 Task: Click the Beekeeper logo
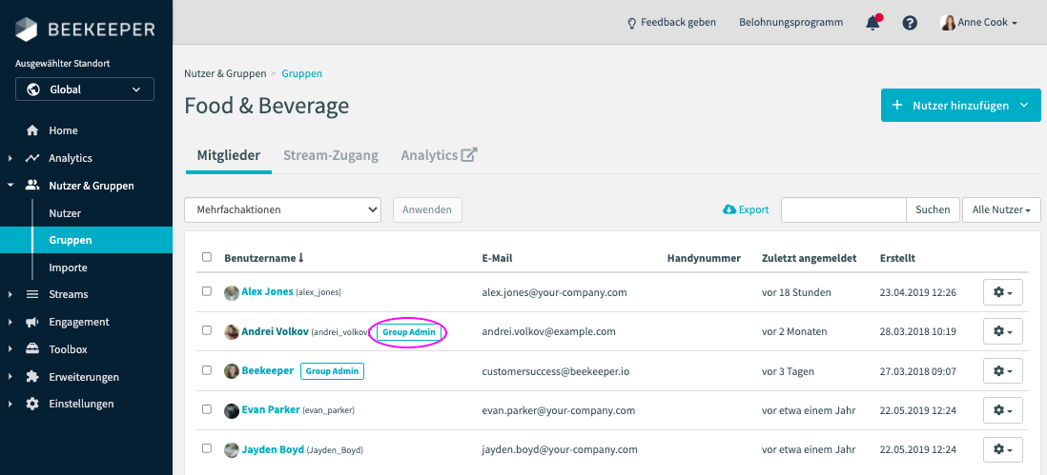pyautogui.click(x=85, y=30)
